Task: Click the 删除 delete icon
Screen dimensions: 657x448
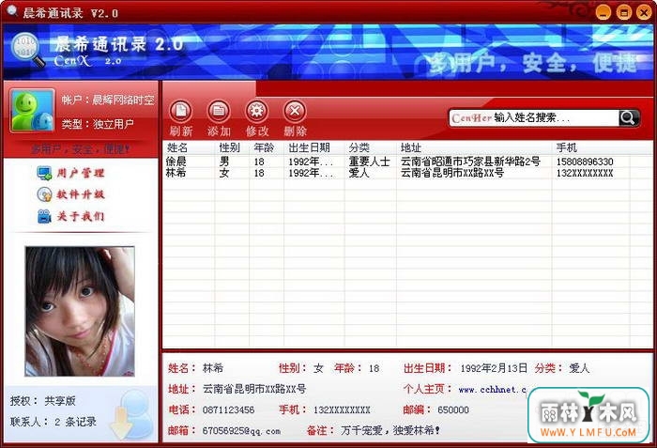Action: (295, 111)
